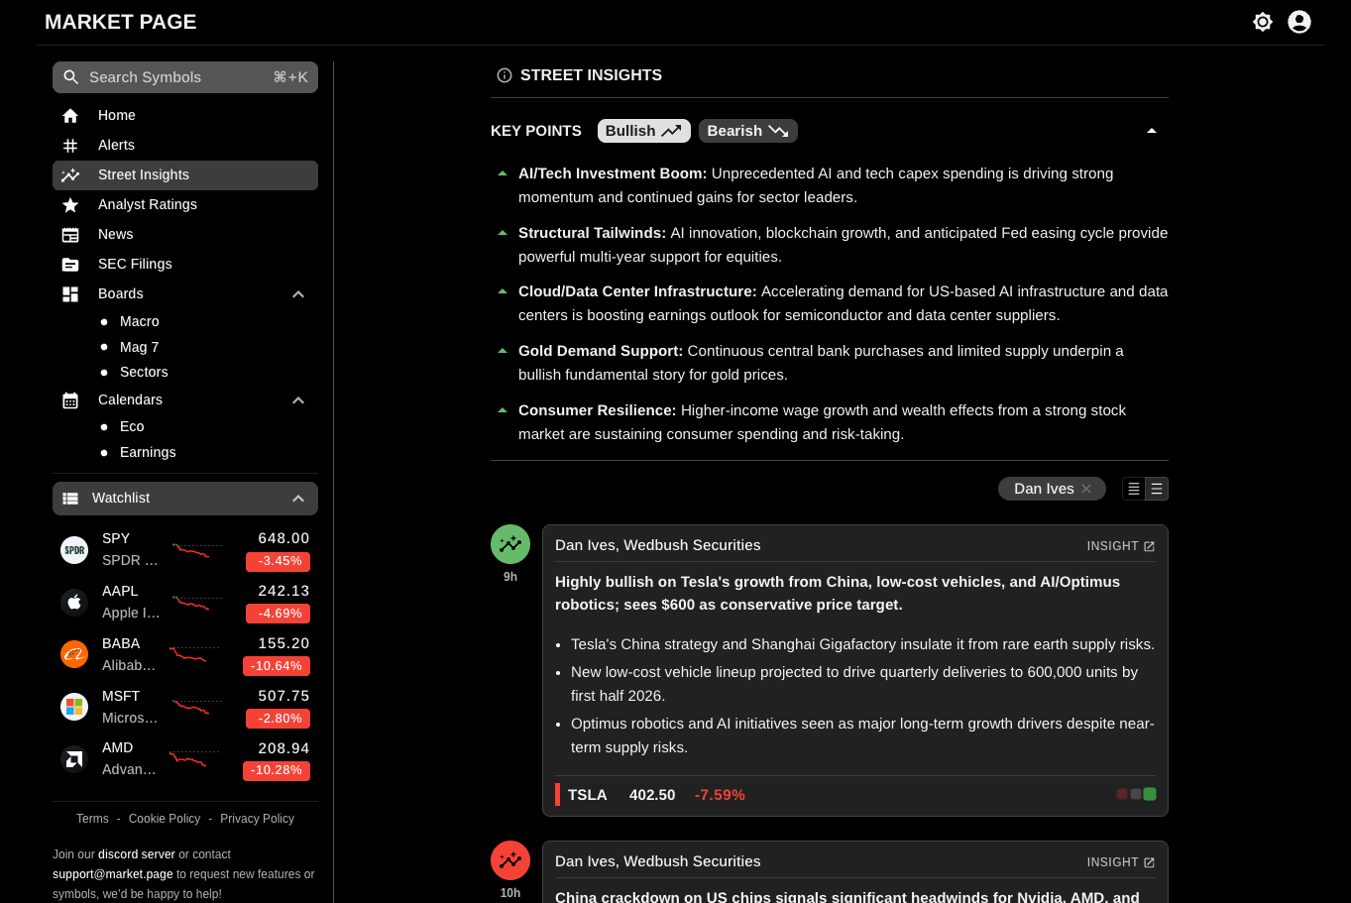Screen dimensions: 1351x903
Task: Click the Boards dashboard icon
Action: [70, 294]
